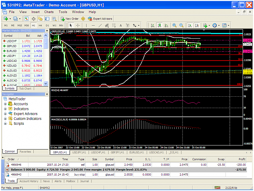Expand the Accounts tree node
This screenshot has height=191, width=254.
pos(5,104)
